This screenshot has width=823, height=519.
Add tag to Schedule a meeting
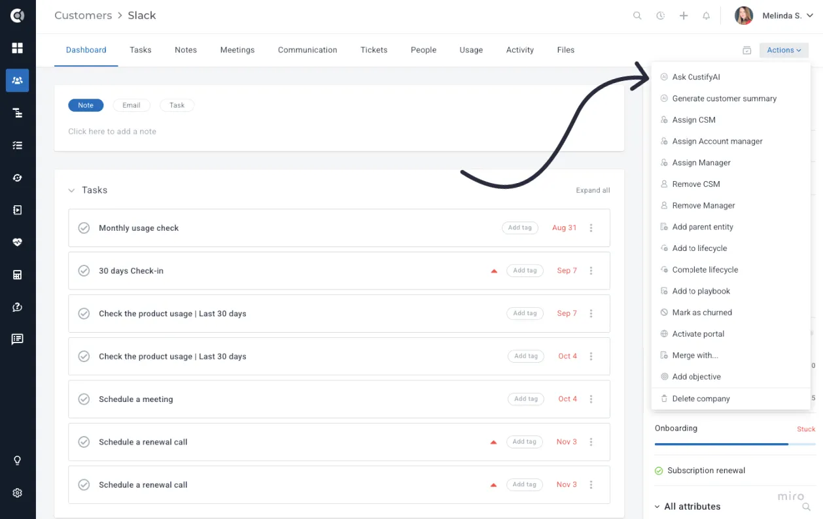coord(525,399)
